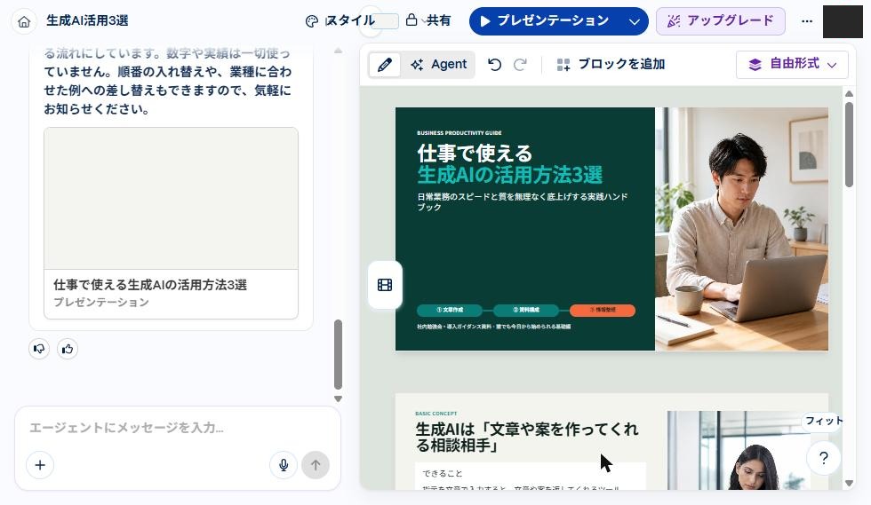Select the woman image on second slide
This screenshot has width=871, height=505.
739,450
